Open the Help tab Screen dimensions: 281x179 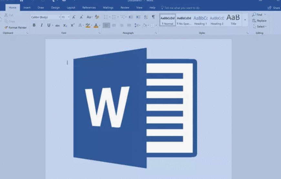click(152, 7)
